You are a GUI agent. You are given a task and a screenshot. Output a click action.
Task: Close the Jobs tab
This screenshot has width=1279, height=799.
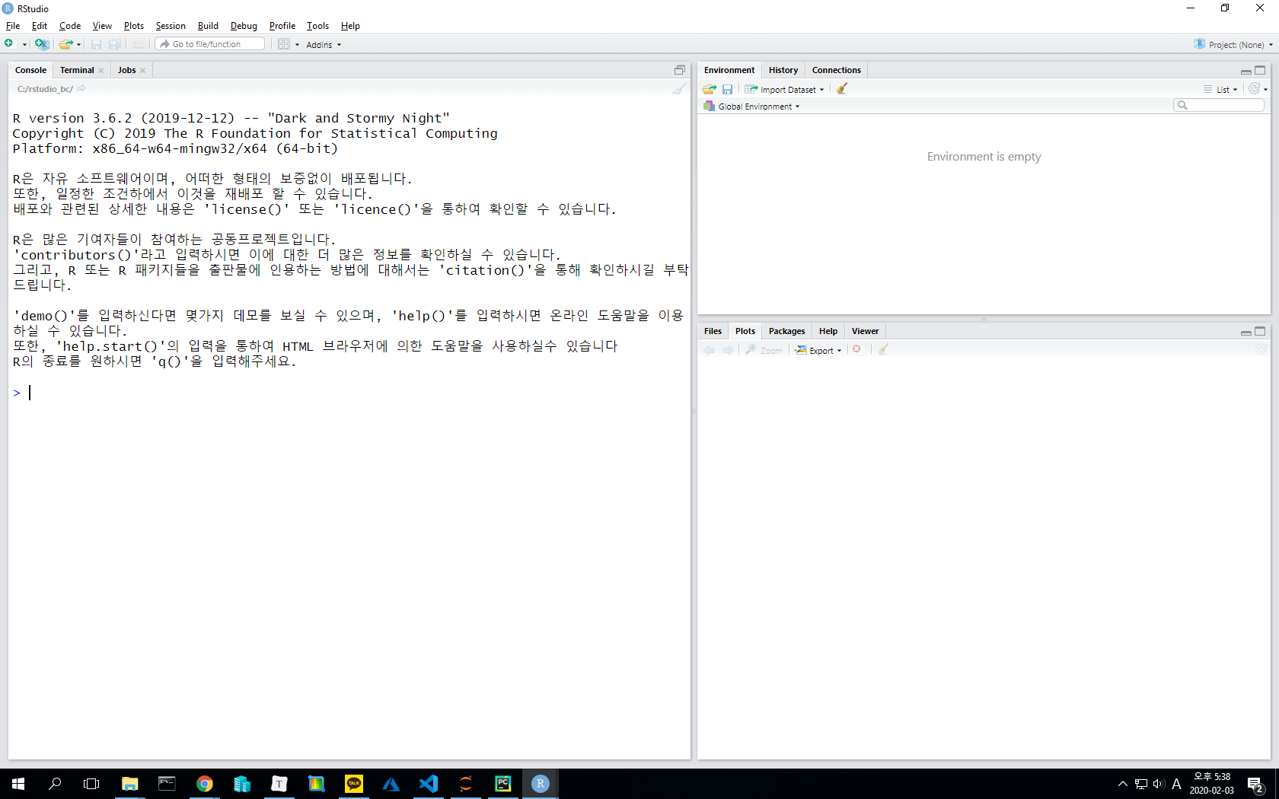coord(142,71)
